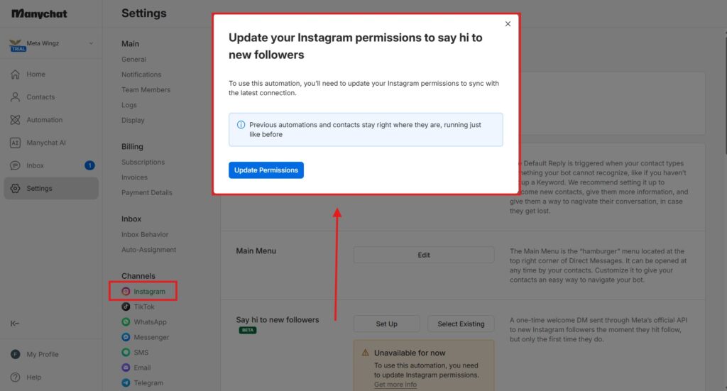This screenshot has width=727, height=391.
Task: Click the Set Up button
Action: click(387, 324)
